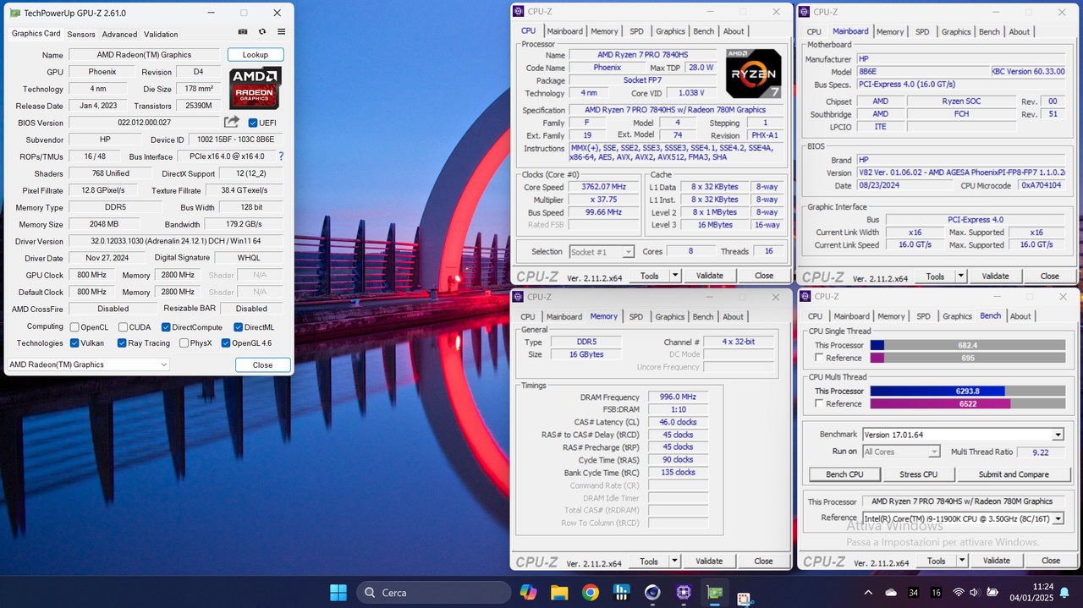Open the GPU-Z hamburger menu

282,32
